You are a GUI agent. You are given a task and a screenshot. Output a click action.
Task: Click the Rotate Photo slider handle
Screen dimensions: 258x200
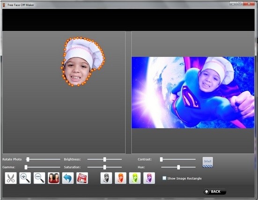(x=28, y=159)
